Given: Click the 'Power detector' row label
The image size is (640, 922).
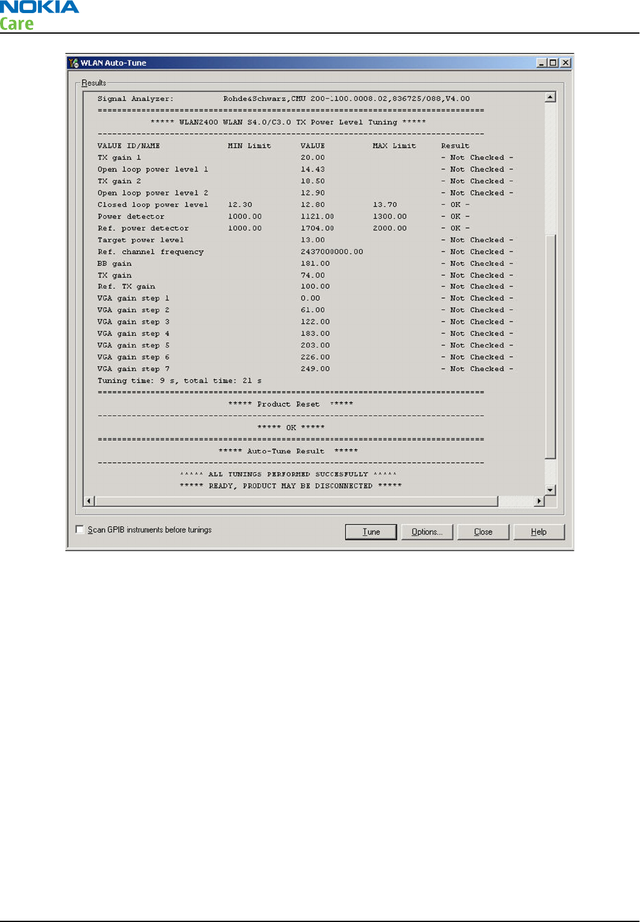Looking at the screenshot, I should [131, 216].
